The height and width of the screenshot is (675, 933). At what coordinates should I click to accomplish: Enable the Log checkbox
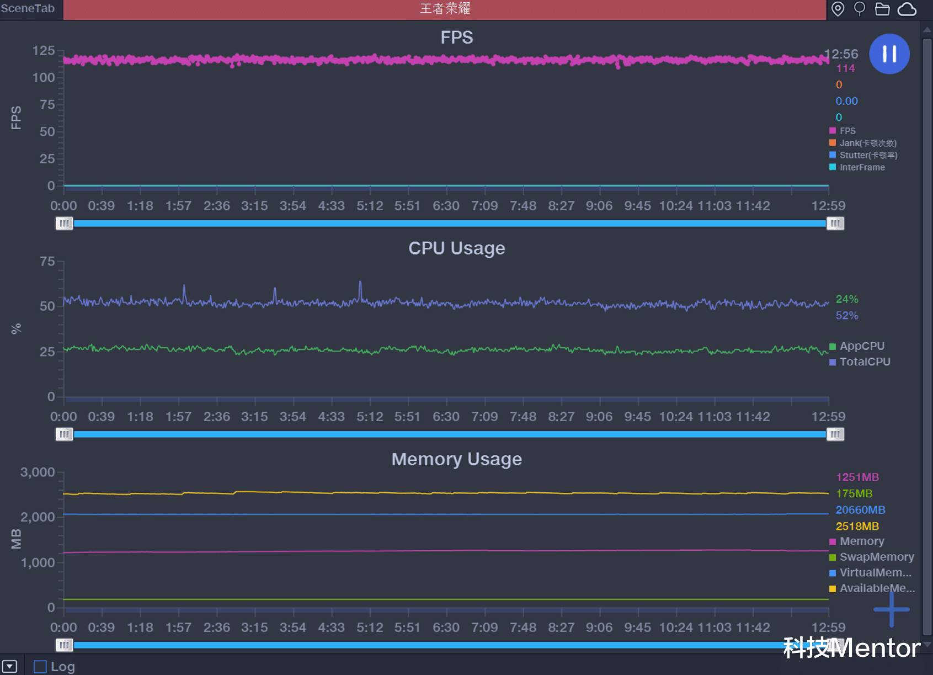(x=40, y=667)
